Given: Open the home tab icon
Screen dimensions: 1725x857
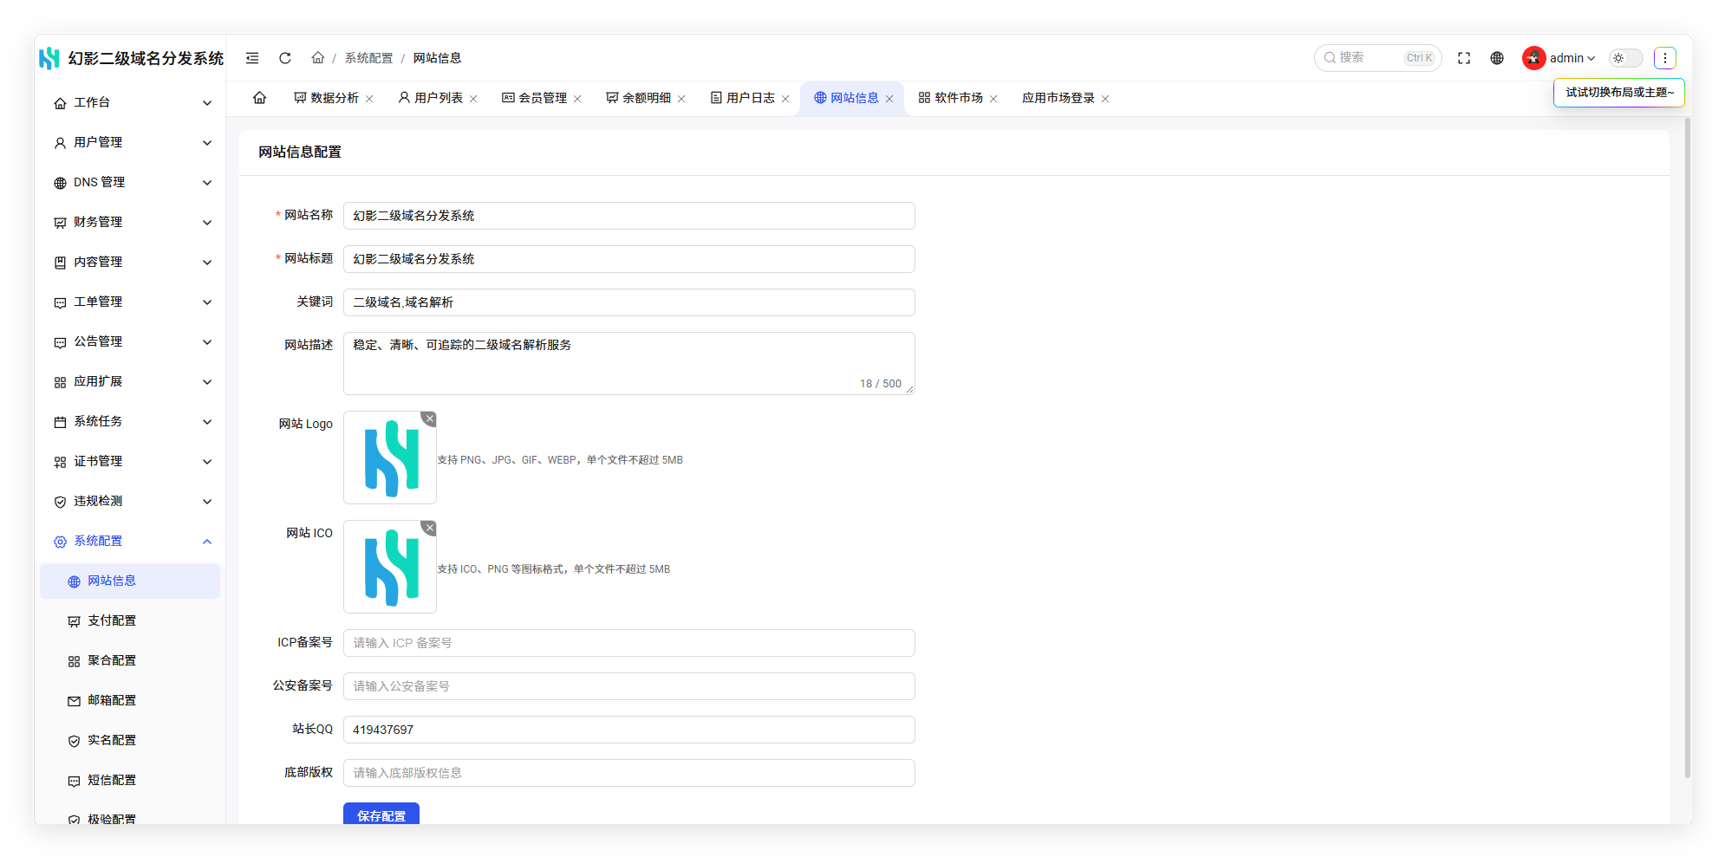Looking at the screenshot, I should coord(259,98).
